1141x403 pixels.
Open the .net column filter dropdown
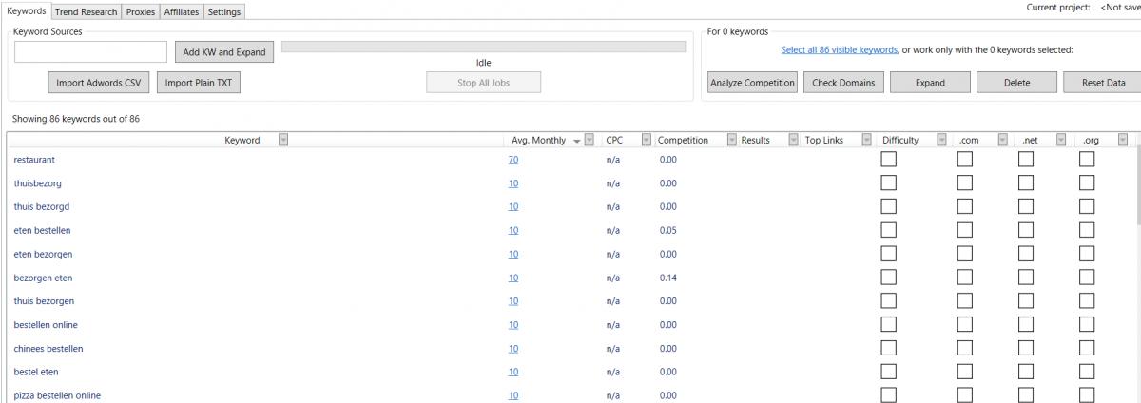coord(1061,141)
